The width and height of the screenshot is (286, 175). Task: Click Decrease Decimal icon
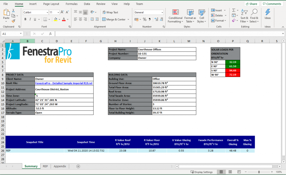pyautogui.click(x=161, y=19)
